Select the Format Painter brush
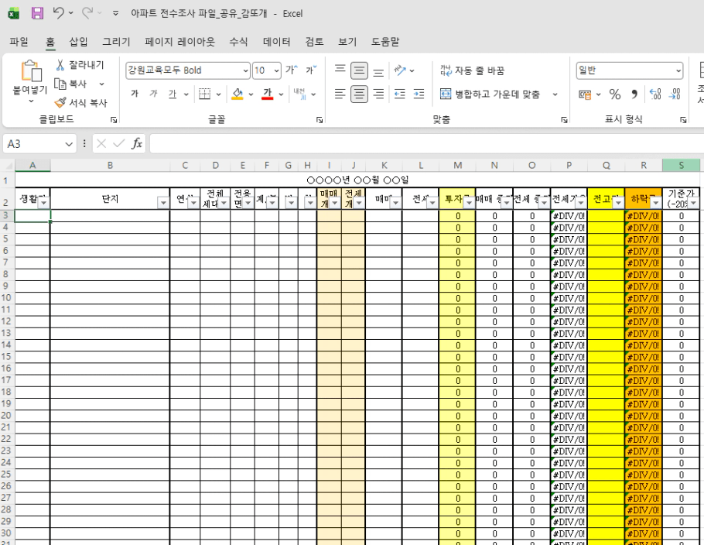704x545 pixels. click(x=63, y=102)
